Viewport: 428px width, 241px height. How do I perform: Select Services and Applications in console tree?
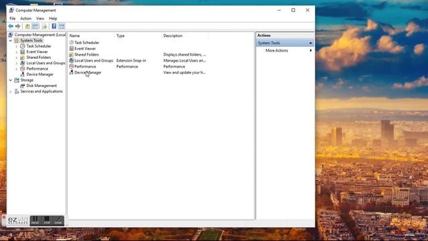(41, 91)
